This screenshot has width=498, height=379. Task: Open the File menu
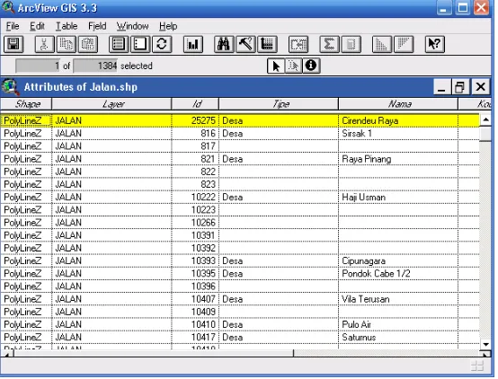tap(13, 26)
